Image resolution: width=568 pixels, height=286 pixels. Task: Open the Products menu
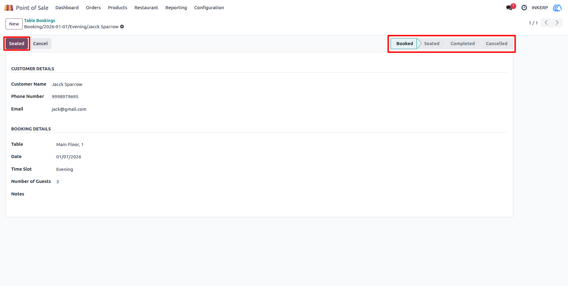pos(117,8)
